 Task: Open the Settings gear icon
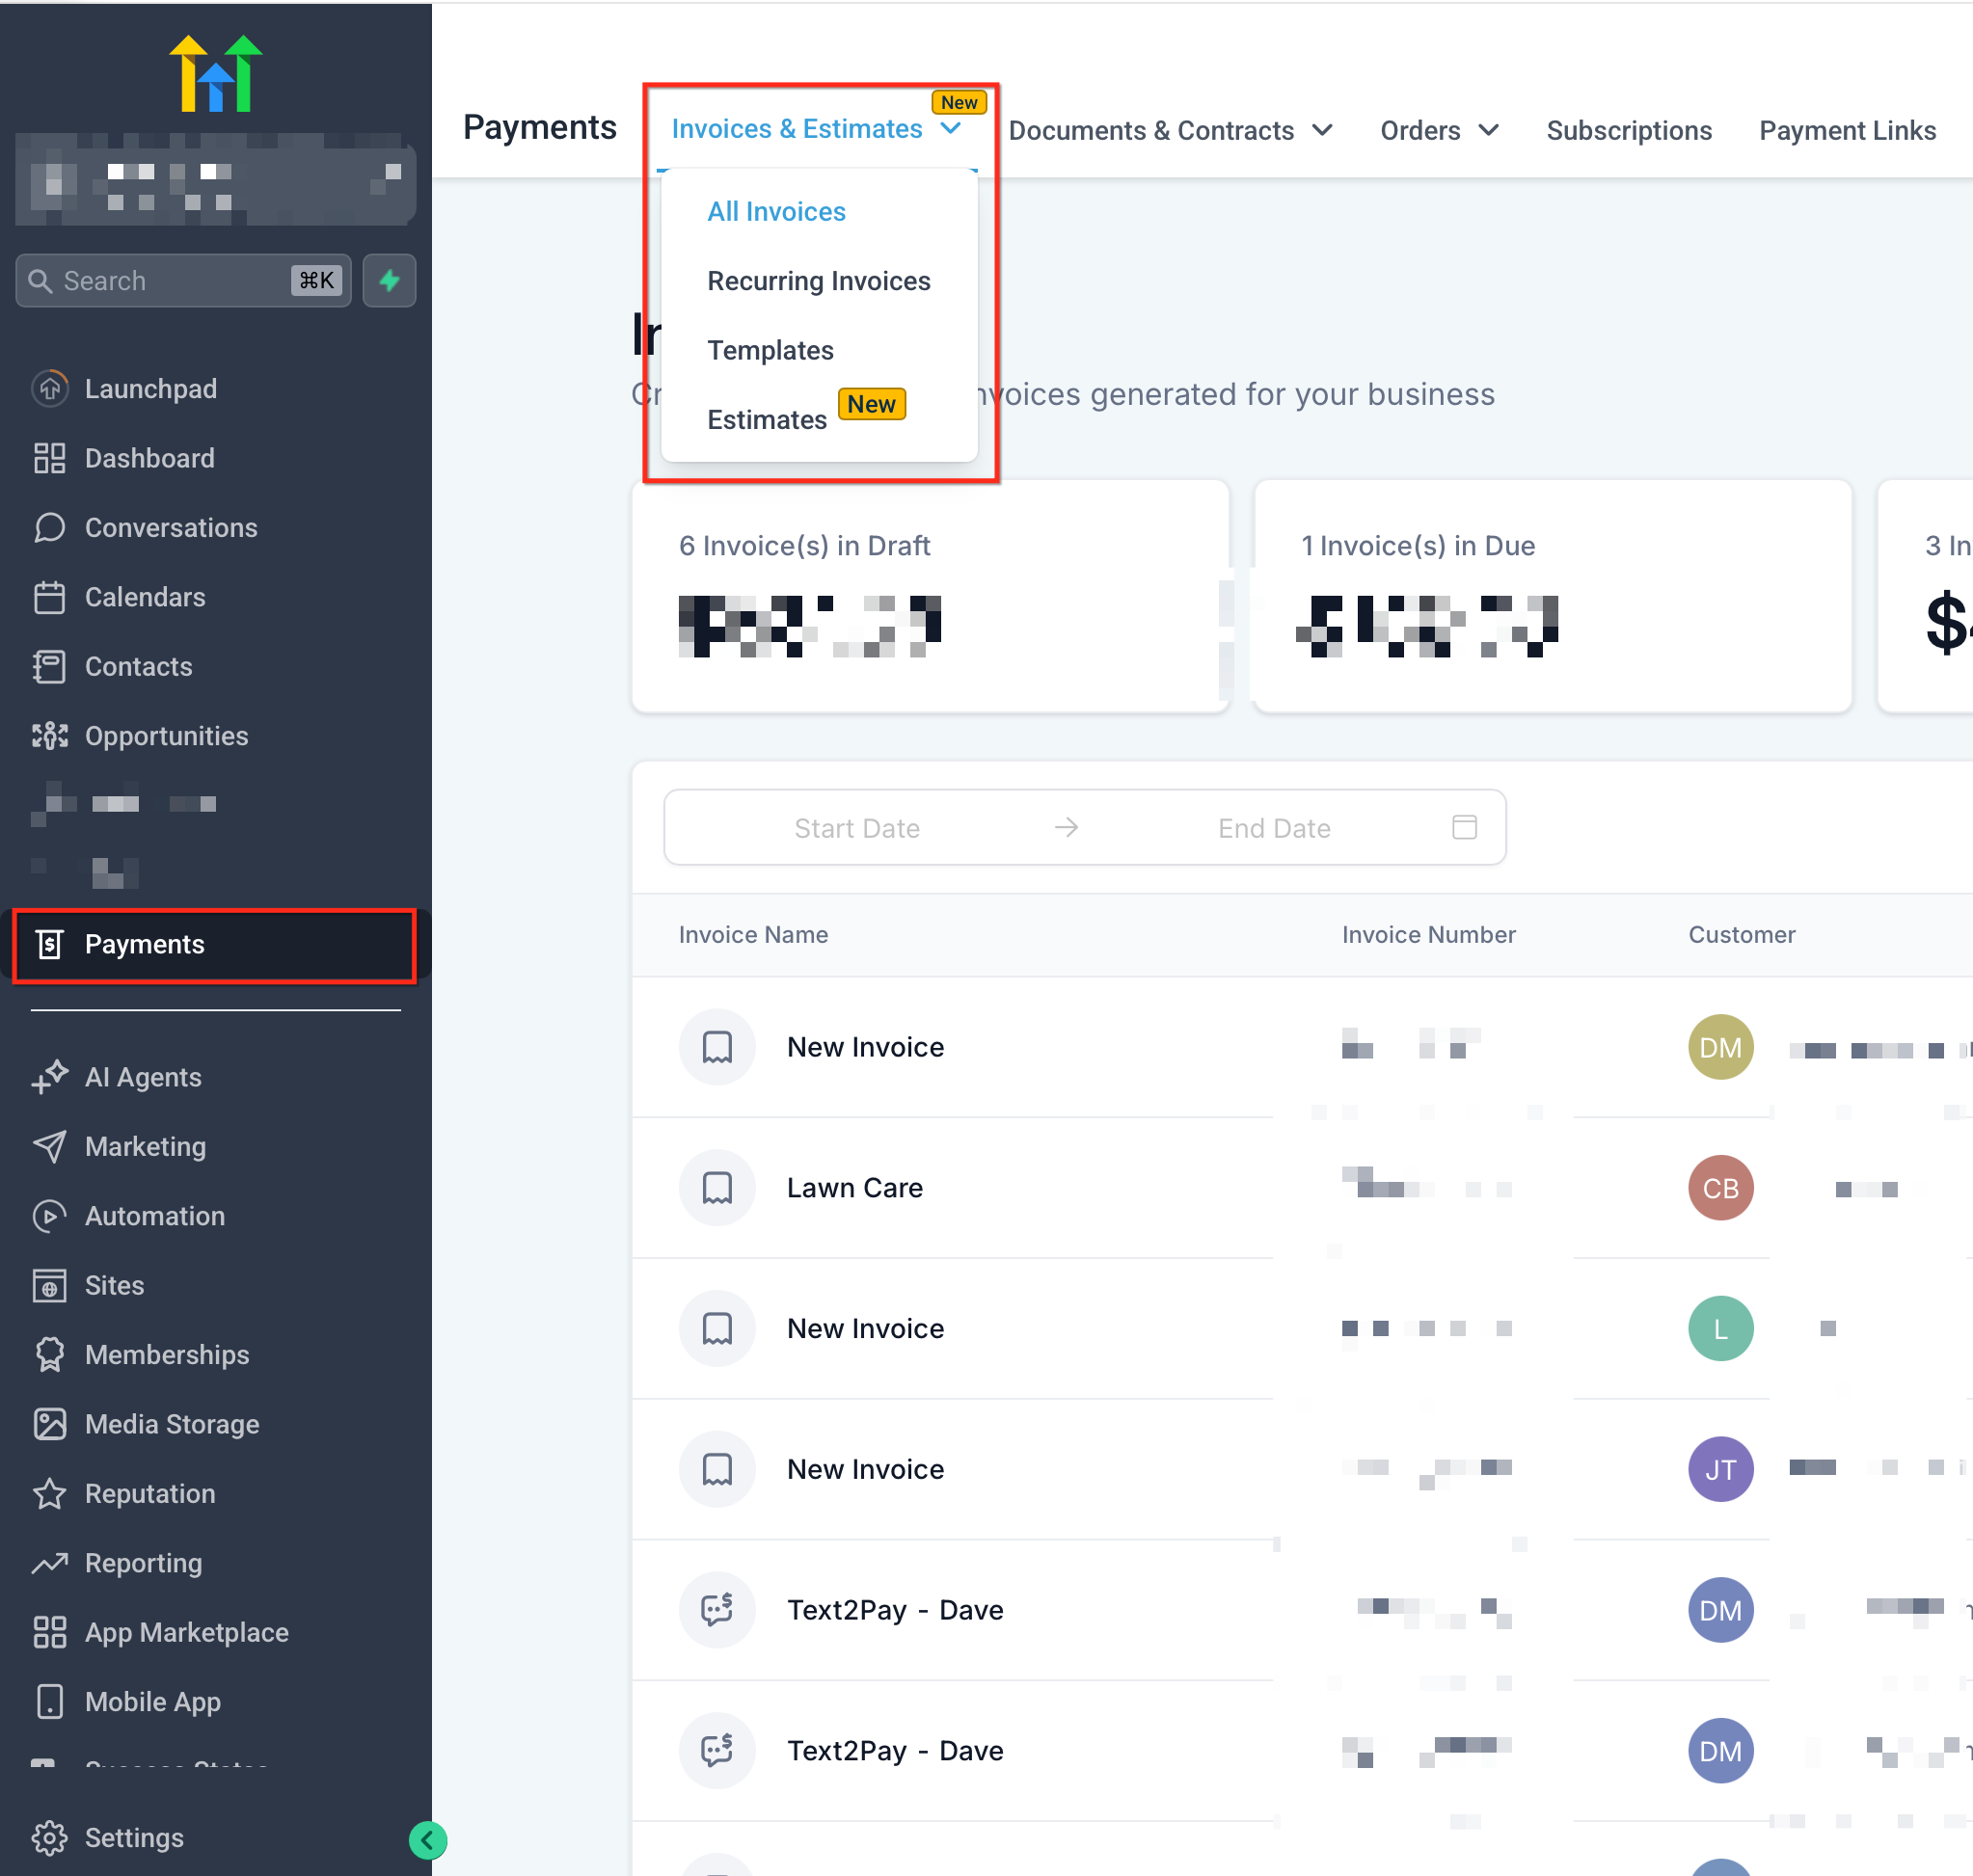49,1838
